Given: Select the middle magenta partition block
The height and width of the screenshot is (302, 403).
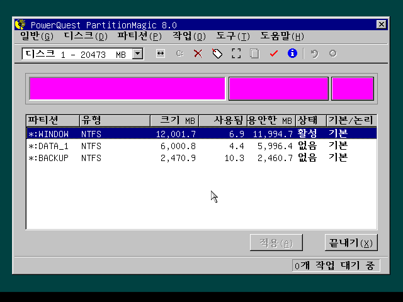Looking at the screenshot, I should point(278,89).
